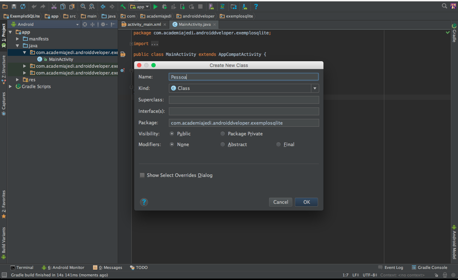Screen dimensions: 458x280
Task: Open the app run configuration dropdown
Action: (140, 6)
